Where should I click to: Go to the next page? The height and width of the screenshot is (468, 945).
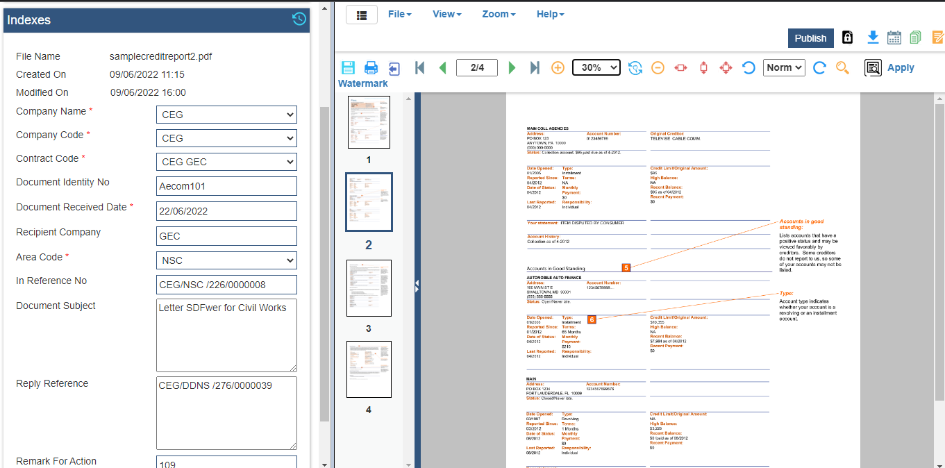(512, 67)
